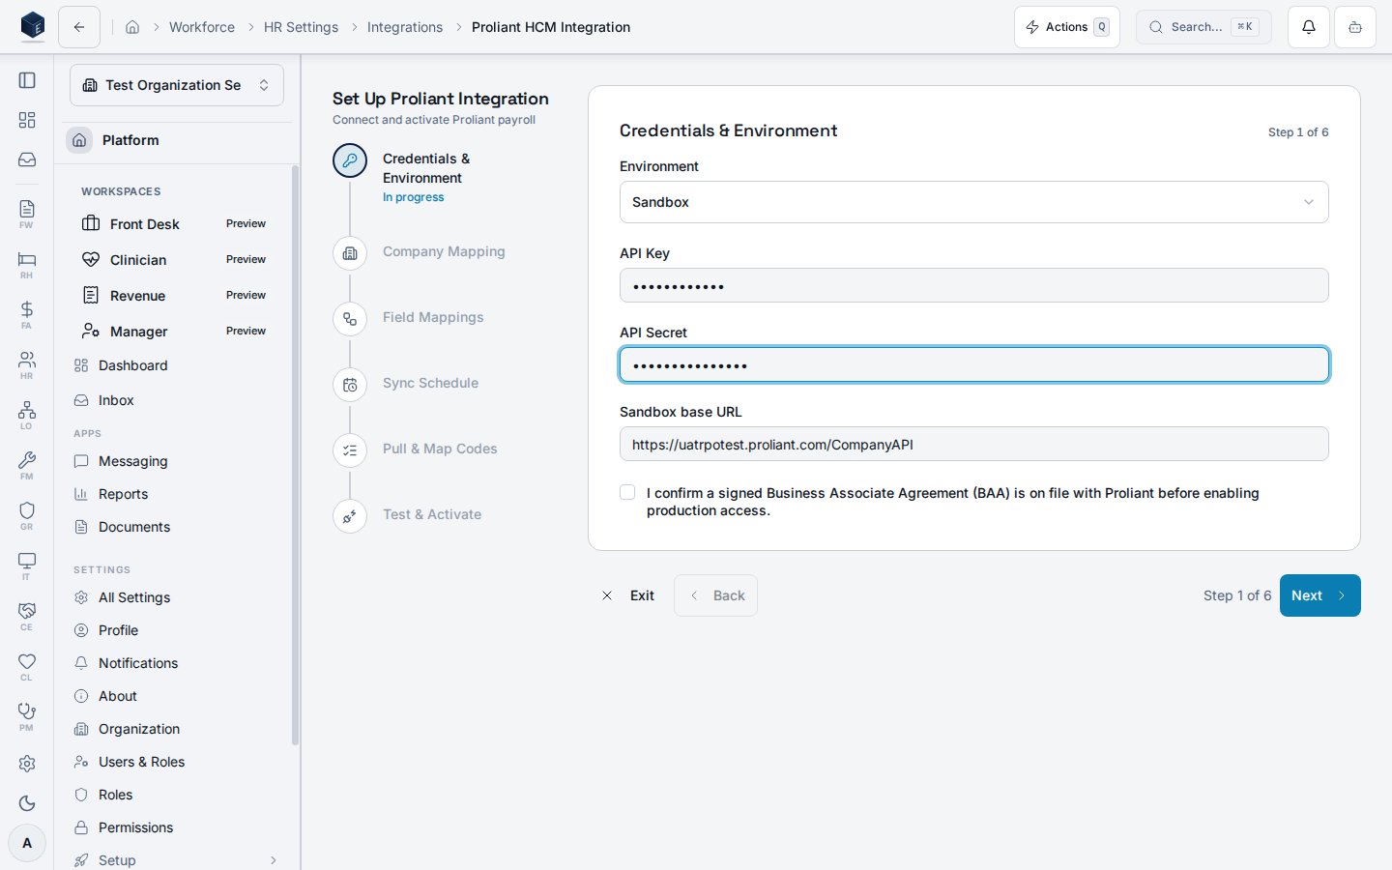1392x870 pixels.
Task: Click the API Key field
Action: click(x=973, y=285)
